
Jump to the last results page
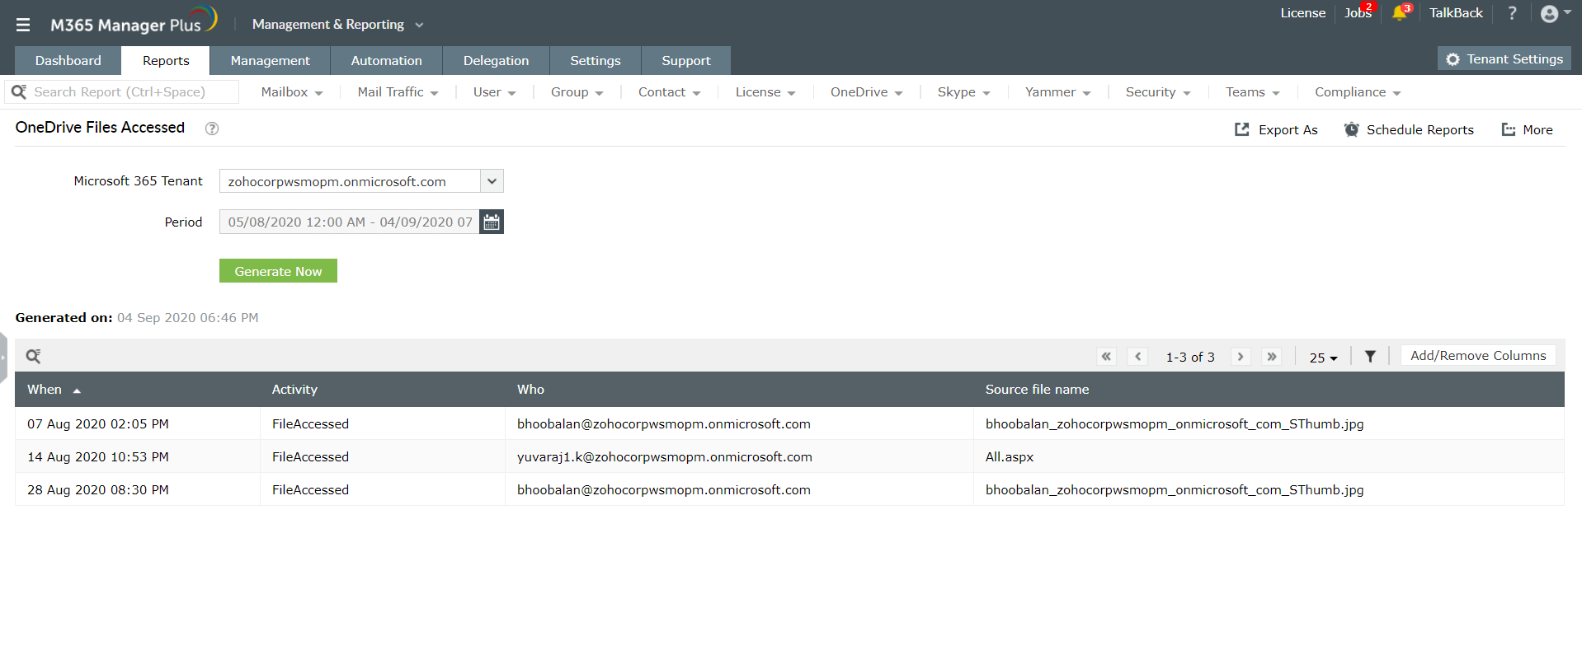(1272, 357)
